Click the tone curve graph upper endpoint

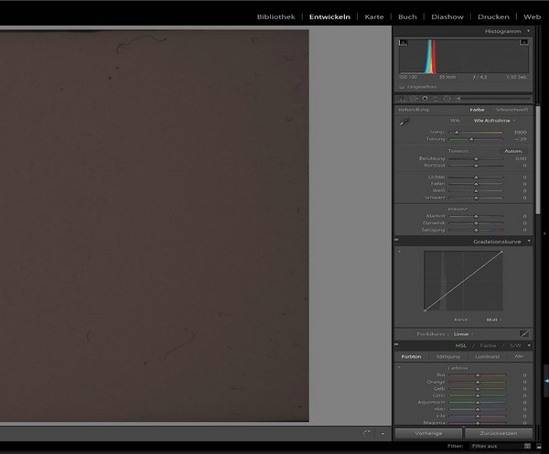pyautogui.click(x=501, y=252)
